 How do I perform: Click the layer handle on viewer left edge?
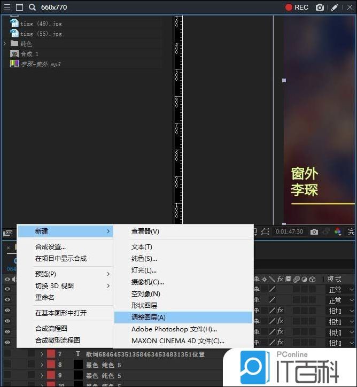284,80
